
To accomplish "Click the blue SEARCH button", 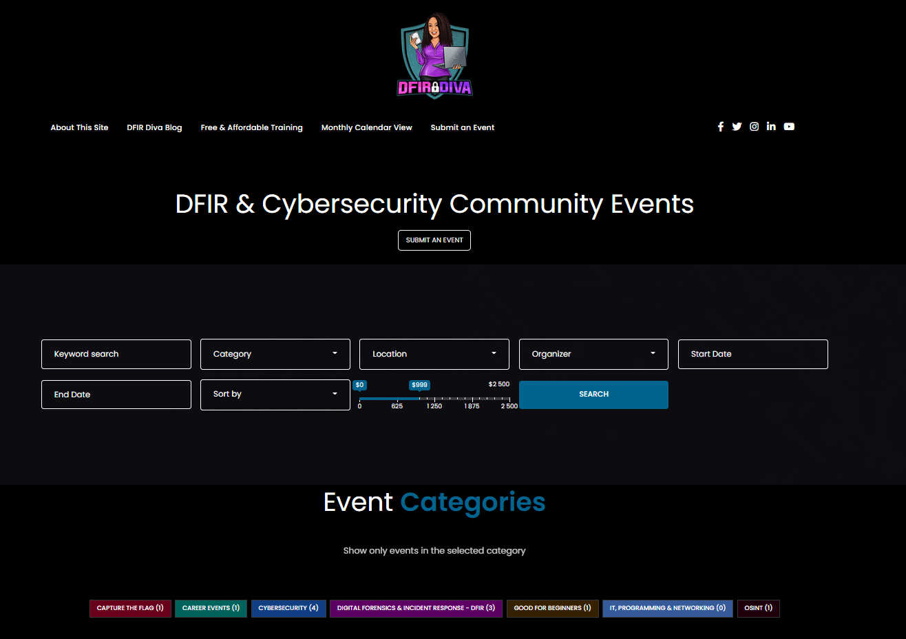I will 593,395.
